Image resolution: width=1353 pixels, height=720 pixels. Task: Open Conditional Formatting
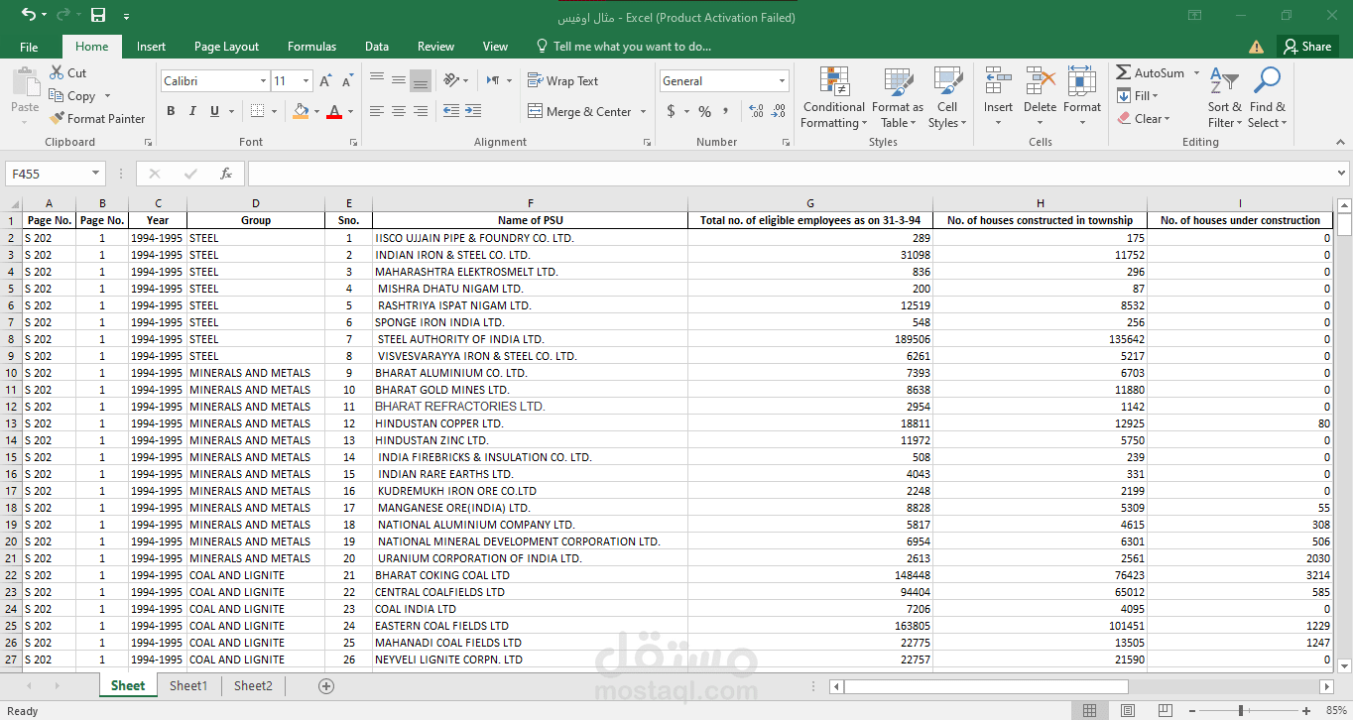(x=834, y=97)
